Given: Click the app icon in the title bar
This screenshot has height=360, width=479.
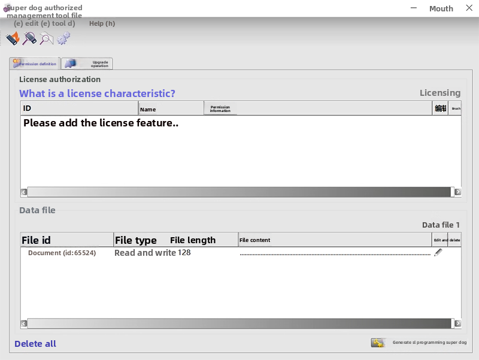Looking at the screenshot, I should 7,9.
